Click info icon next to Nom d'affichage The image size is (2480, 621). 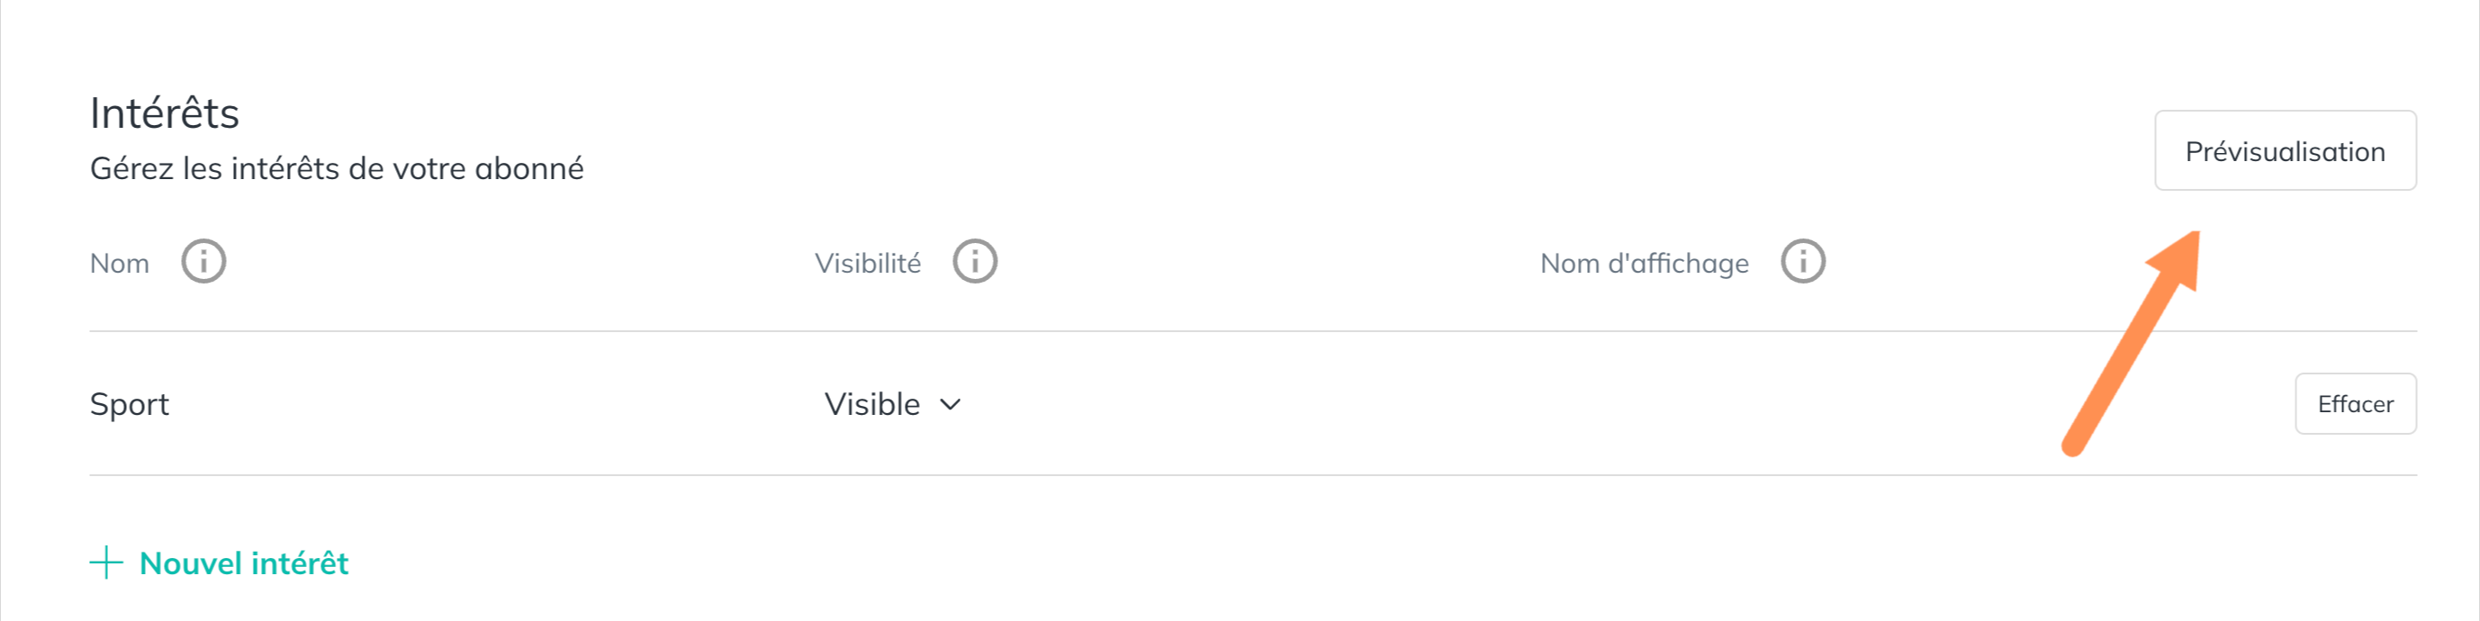pyautogui.click(x=1802, y=262)
